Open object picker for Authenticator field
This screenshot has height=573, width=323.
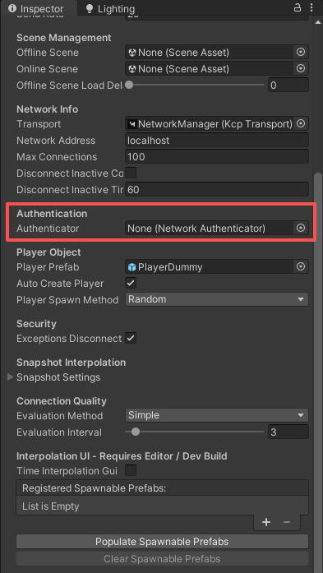tap(300, 228)
